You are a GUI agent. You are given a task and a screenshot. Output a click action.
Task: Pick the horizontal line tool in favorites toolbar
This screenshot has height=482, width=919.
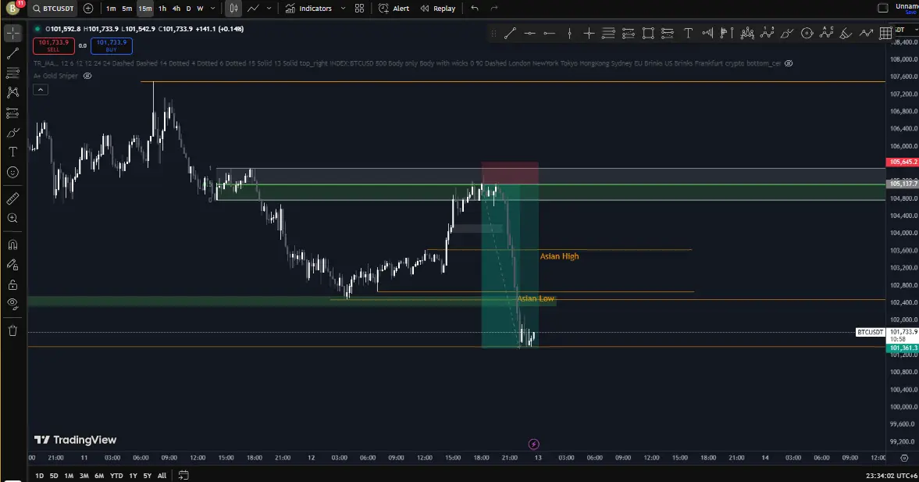530,34
